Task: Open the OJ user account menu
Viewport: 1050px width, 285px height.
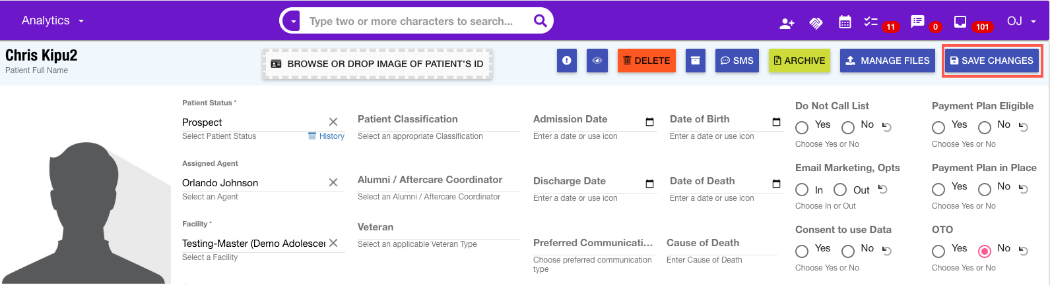Action: [1021, 22]
